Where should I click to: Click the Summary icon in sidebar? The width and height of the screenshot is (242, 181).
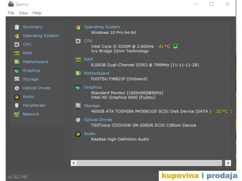click(x=17, y=27)
